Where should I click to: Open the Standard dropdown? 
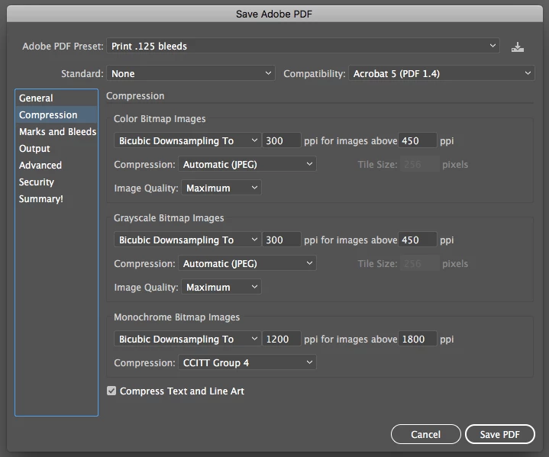click(x=191, y=73)
